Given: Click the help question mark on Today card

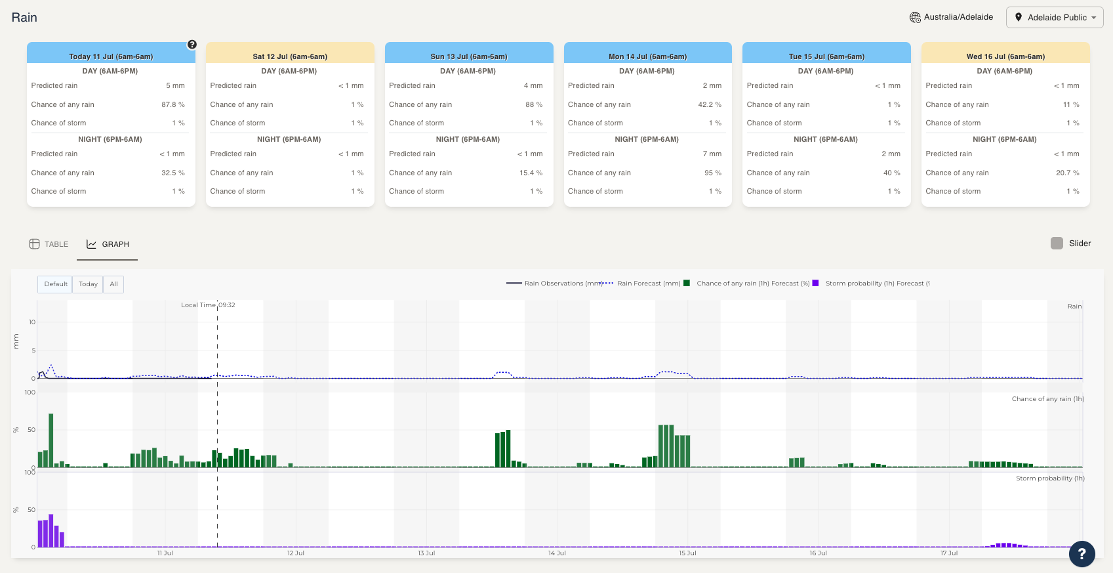Looking at the screenshot, I should pos(192,45).
